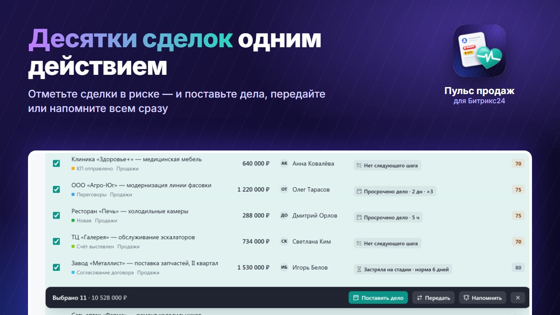Click the Передать button
560x315 pixels.
(434, 297)
